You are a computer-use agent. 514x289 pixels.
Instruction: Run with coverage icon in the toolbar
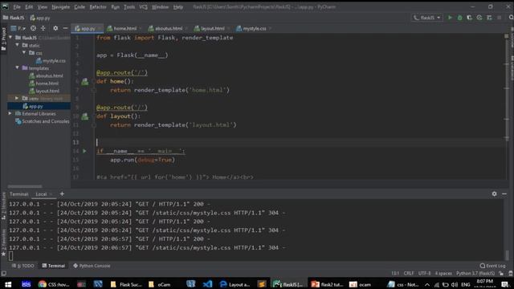(x=469, y=18)
